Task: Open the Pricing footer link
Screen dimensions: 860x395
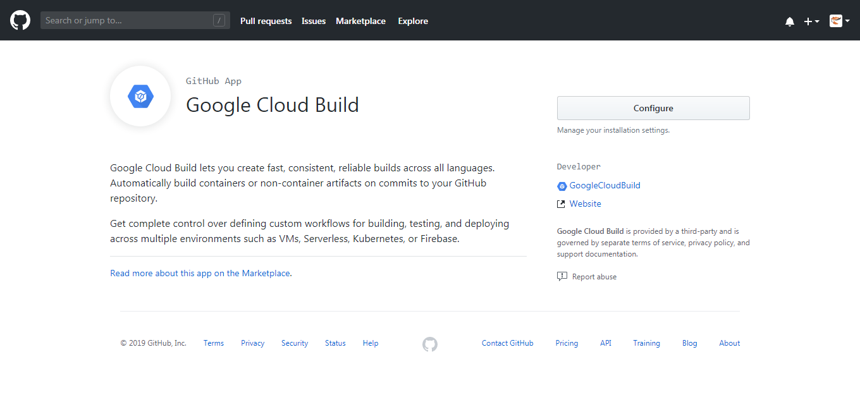Action: (x=567, y=343)
